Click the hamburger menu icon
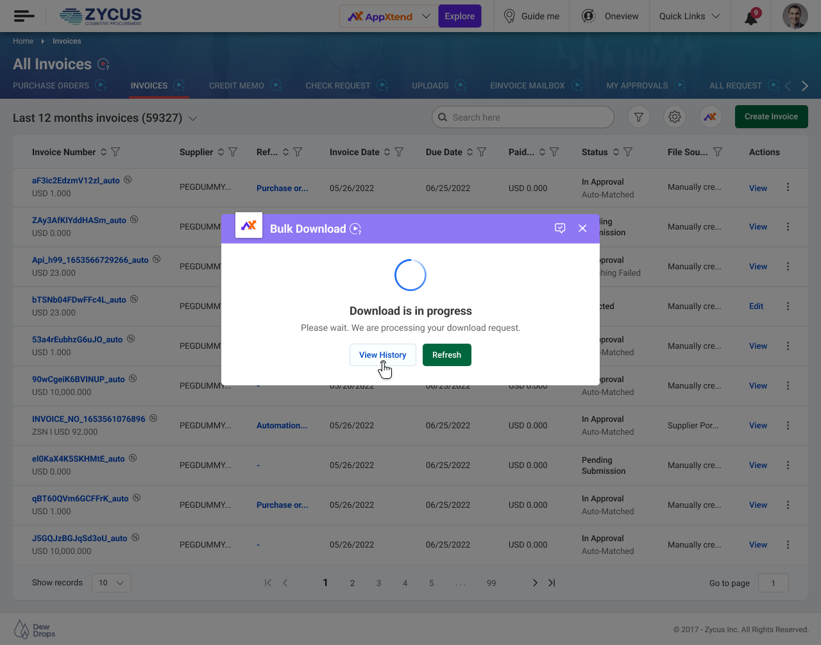This screenshot has height=645, width=821. pyautogui.click(x=24, y=16)
